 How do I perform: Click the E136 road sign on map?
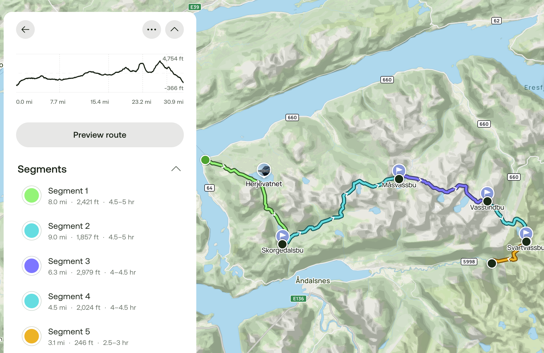point(298,299)
